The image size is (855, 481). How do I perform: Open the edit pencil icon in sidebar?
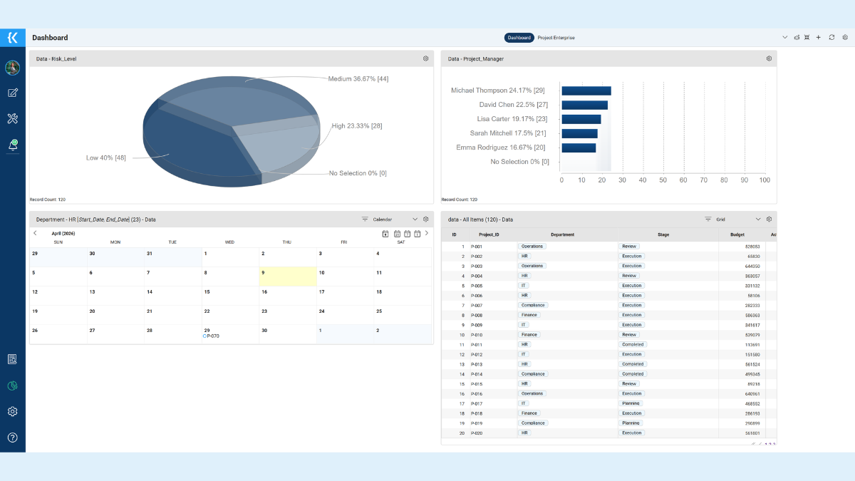[12, 93]
